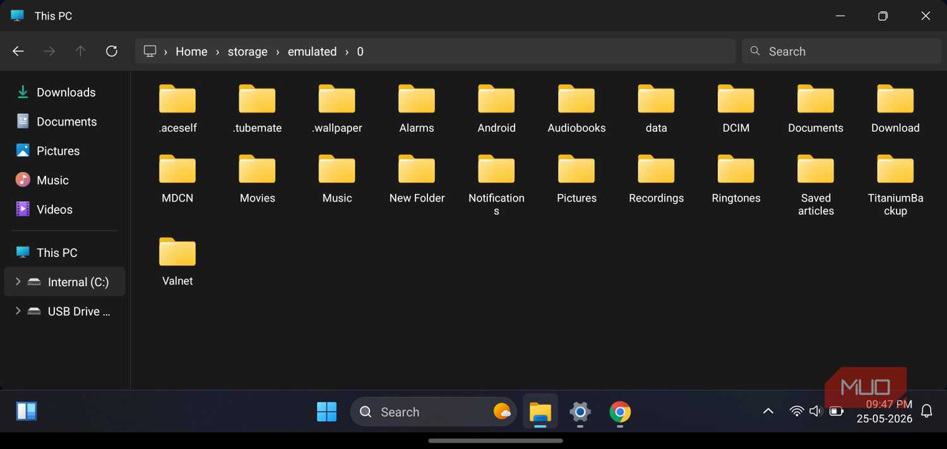Select Internal (C:) drive in sidebar
This screenshot has width=947, height=449.
click(65, 282)
